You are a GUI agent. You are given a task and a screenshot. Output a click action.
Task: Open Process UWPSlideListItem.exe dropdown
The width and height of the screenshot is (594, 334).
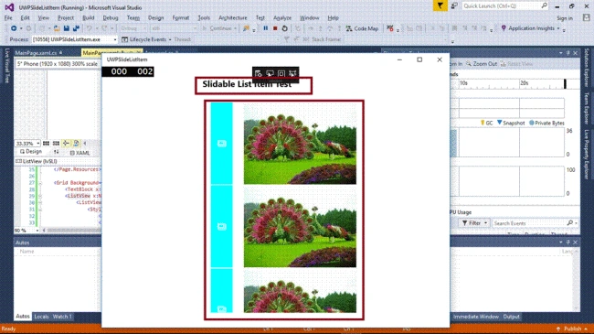75,39
